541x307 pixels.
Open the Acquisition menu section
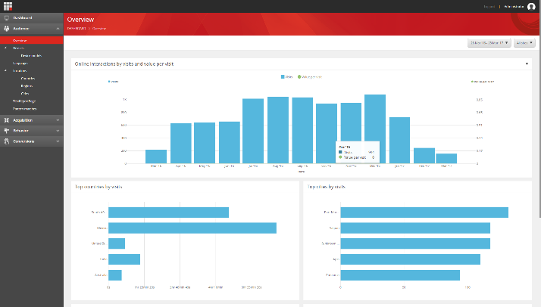click(32, 120)
